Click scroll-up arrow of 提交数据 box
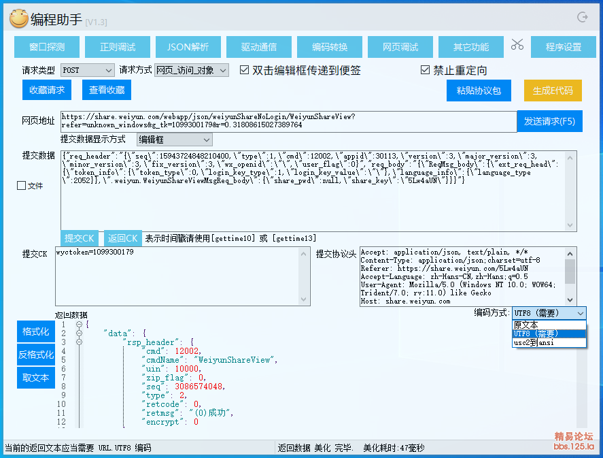Screen dimensions: 603x458 tap(570, 157)
